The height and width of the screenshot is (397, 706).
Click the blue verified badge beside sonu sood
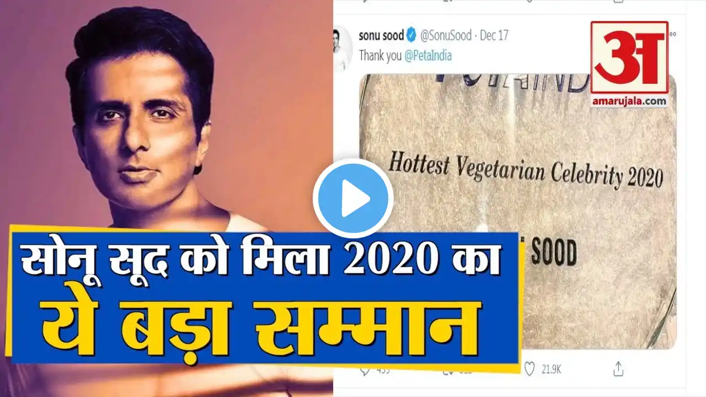(x=411, y=36)
